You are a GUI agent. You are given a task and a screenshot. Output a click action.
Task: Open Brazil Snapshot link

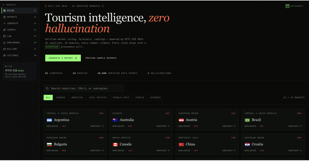(295, 126)
